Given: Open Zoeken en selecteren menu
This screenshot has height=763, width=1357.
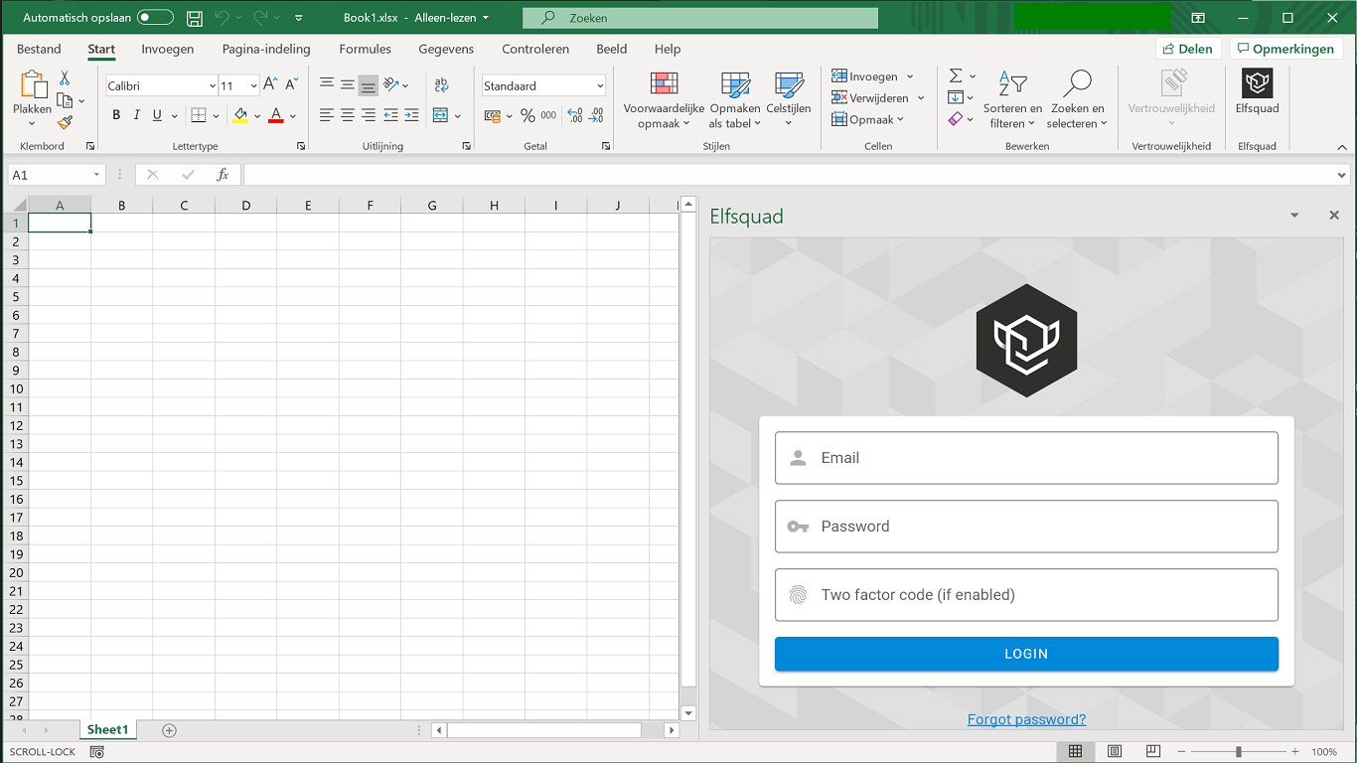Looking at the screenshot, I should point(1077,100).
